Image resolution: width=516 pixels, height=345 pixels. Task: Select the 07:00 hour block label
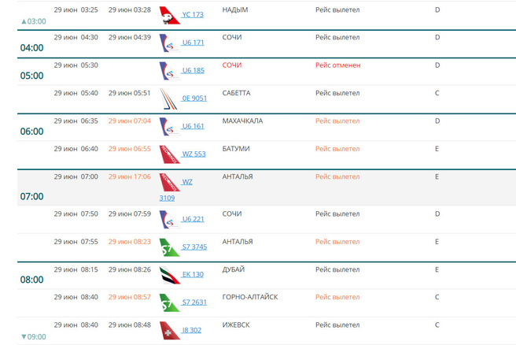(31, 196)
